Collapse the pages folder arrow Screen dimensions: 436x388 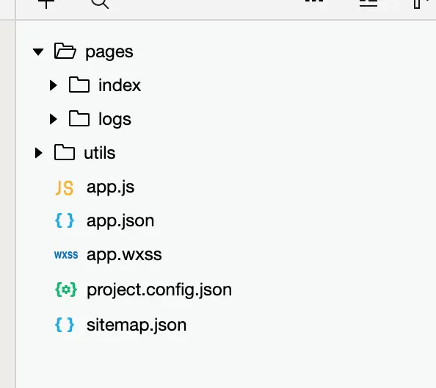[38, 51]
